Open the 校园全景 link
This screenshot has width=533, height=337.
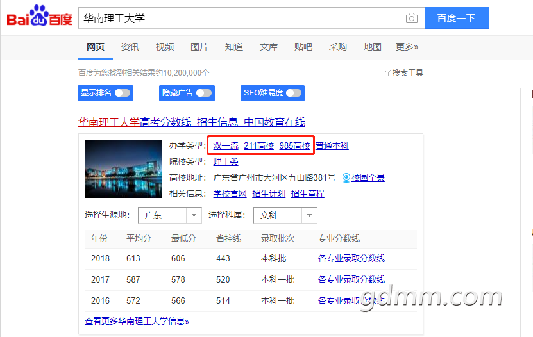click(x=368, y=177)
